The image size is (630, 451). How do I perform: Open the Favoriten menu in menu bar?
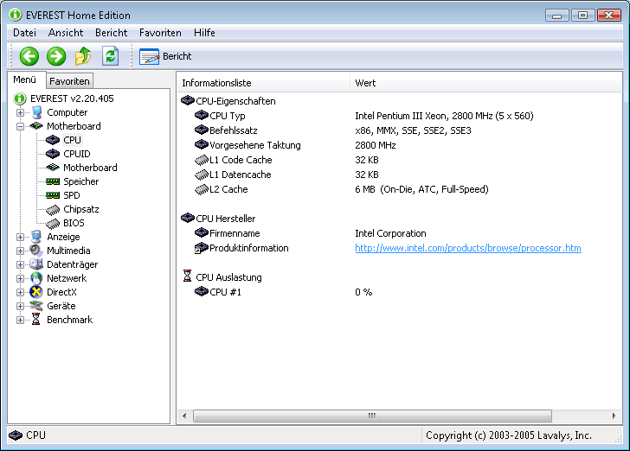(x=160, y=33)
